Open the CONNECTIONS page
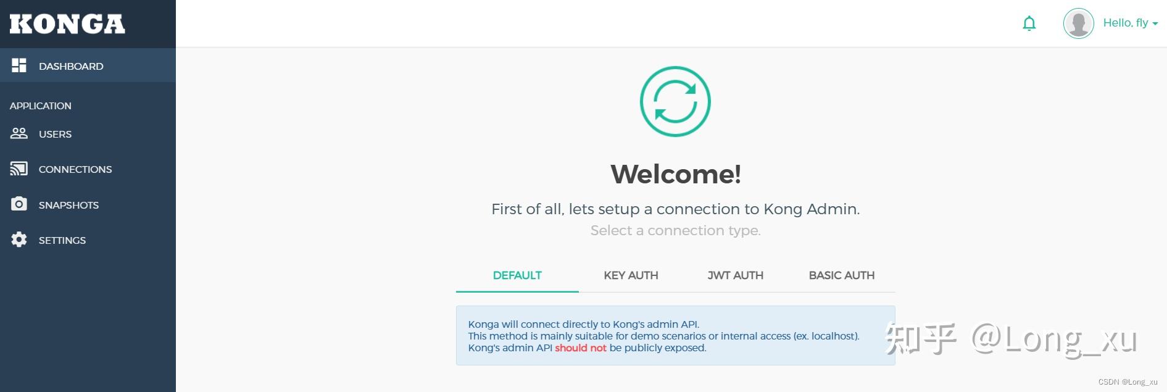 pos(75,169)
